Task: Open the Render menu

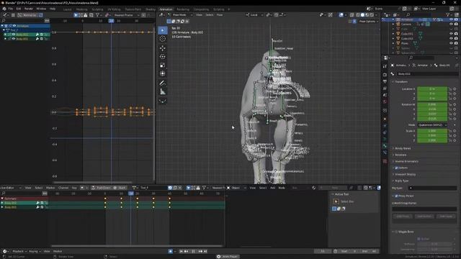Action: click(29, 9)
